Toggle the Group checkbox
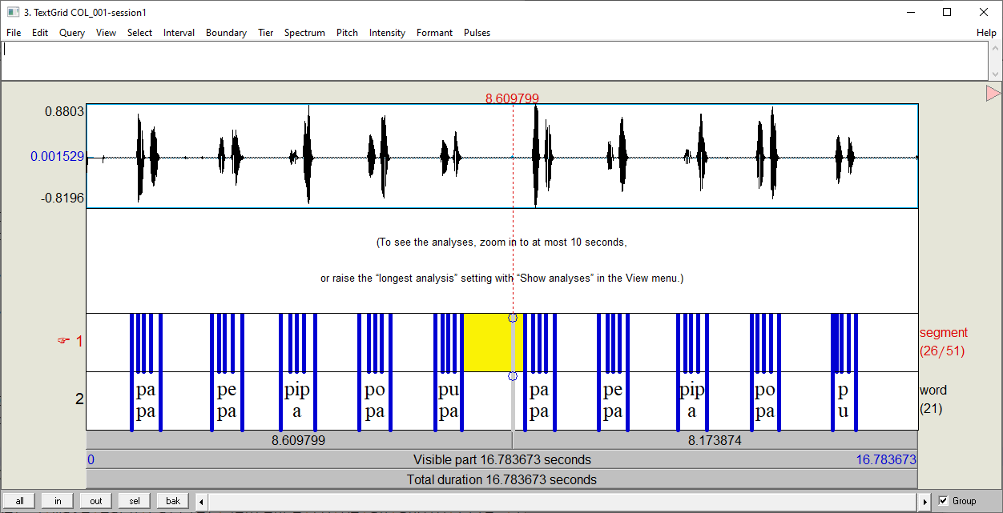Viewport: 1003px width, 513px height. coord(943,501)
